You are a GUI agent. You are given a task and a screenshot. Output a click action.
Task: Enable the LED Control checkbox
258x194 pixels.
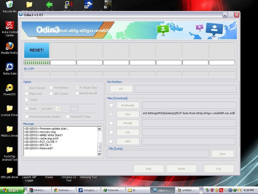coord(51,94)
